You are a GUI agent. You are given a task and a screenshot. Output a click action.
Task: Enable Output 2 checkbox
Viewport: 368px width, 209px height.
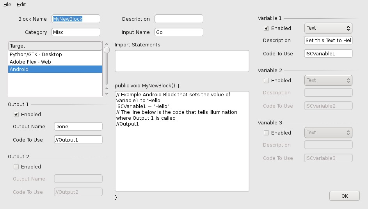pyautogui.click(x=16, y=167)
